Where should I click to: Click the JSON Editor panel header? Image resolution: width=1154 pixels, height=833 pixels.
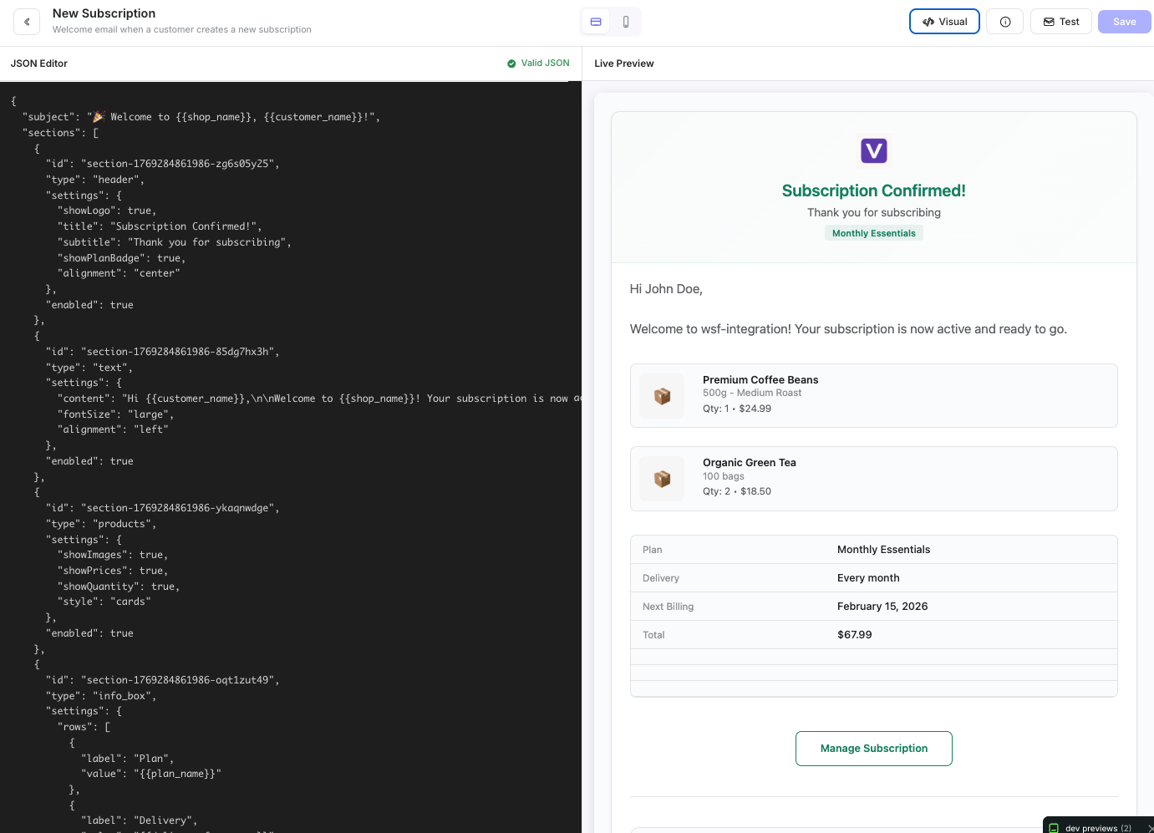[x=39, y=63]
